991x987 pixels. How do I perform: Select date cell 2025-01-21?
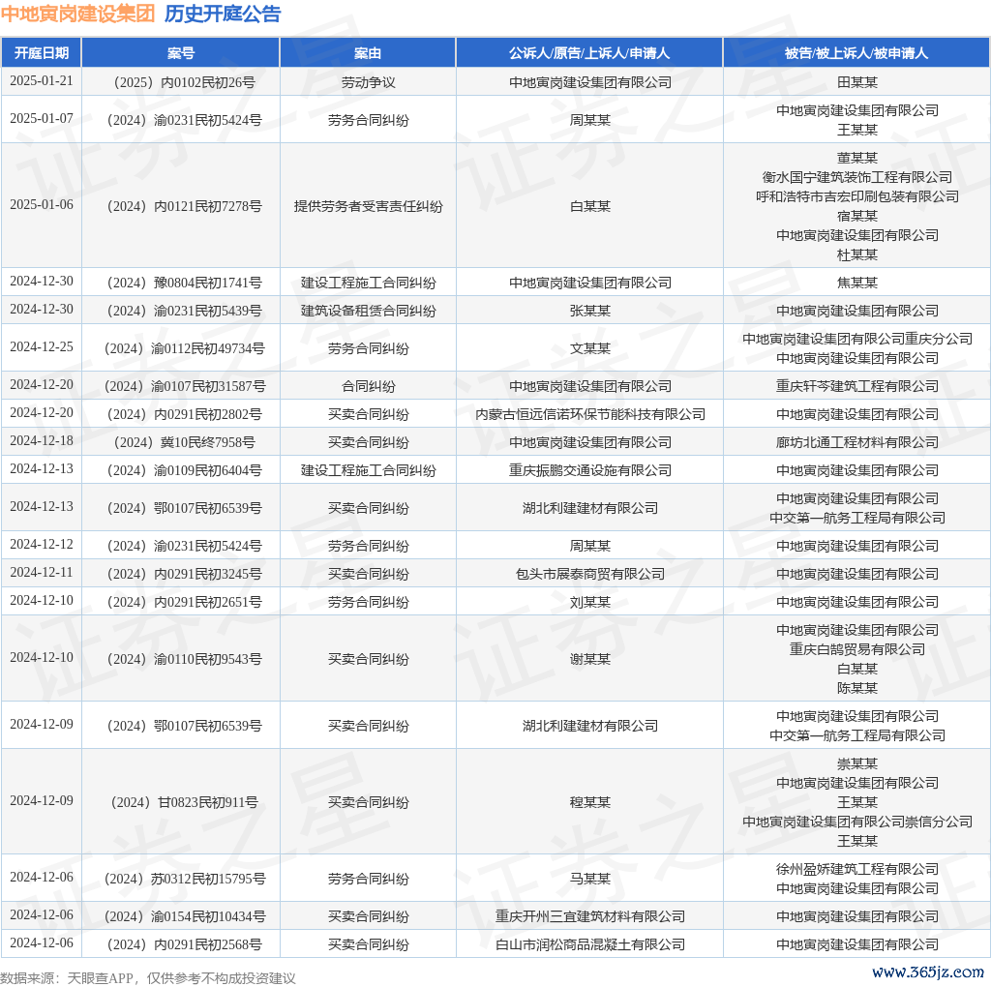pos(41,81)
